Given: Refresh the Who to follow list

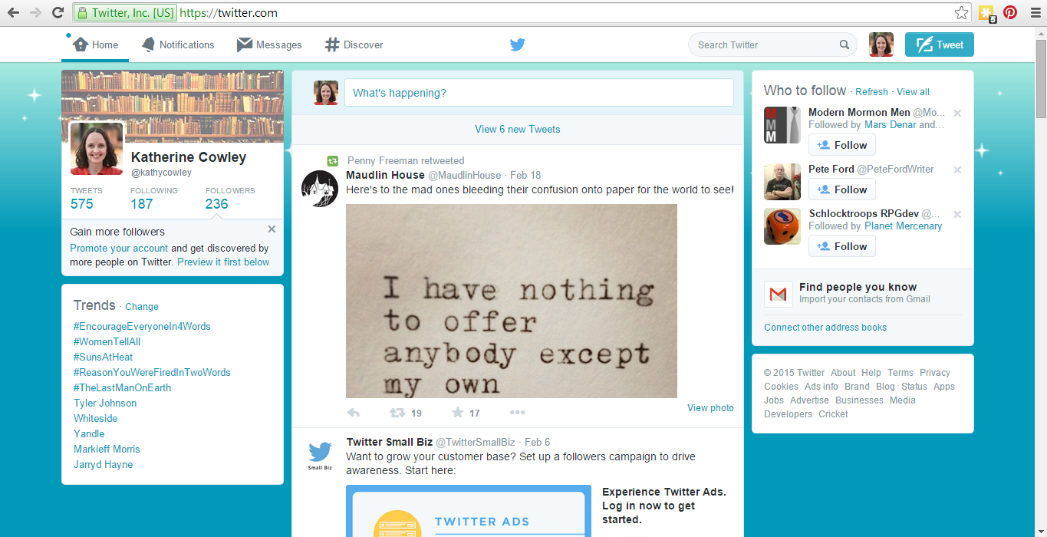Looking at the screenshot, I should pos(871,91).
